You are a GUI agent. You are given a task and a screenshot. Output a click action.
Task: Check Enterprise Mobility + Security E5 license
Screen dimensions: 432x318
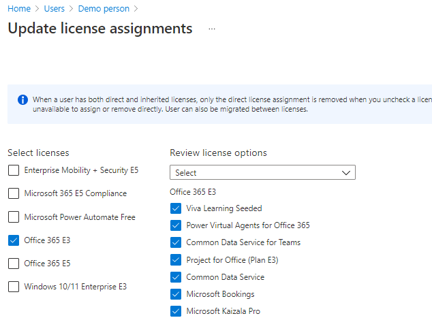14,170
